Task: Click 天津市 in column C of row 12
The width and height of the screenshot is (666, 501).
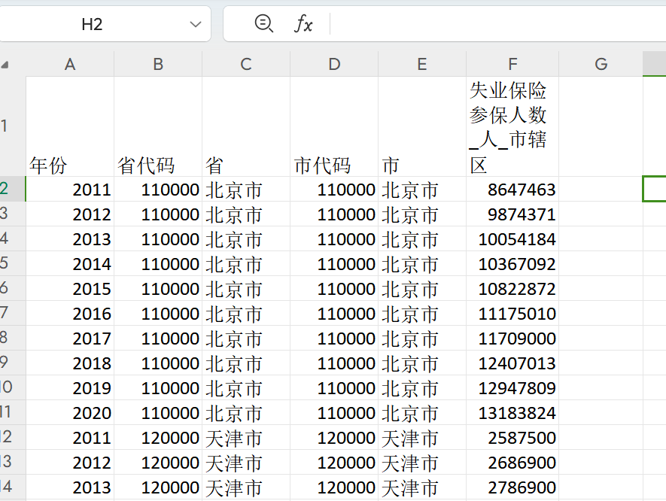Action: (x=246, y=437)
